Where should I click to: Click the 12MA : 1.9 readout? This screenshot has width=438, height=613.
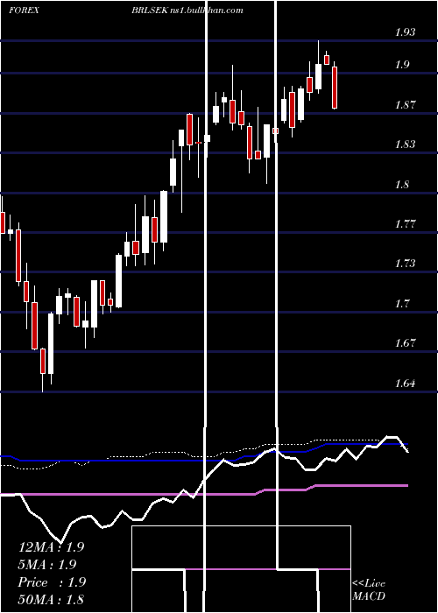pos(51,547)
